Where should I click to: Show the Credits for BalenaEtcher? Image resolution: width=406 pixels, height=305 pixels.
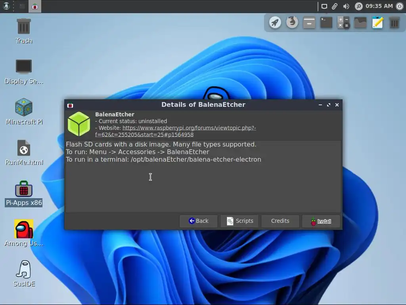coord(280,221)
